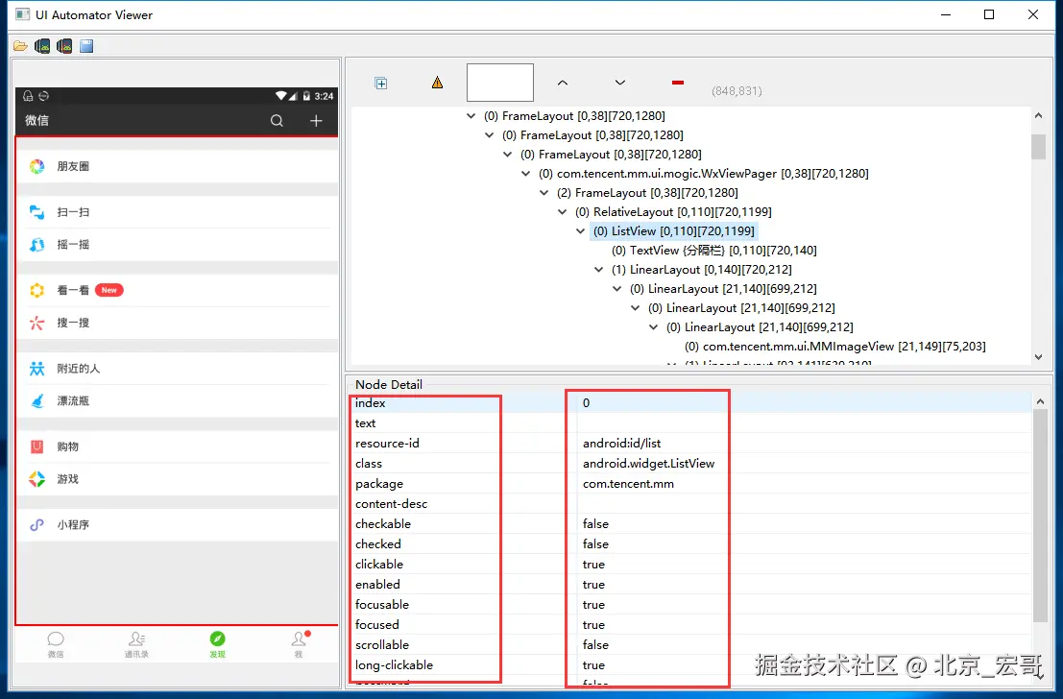The width and height of the screenshot is (1063, 699).
Task: Click the Open folder toolbar icon
Action: coord(20,46)
